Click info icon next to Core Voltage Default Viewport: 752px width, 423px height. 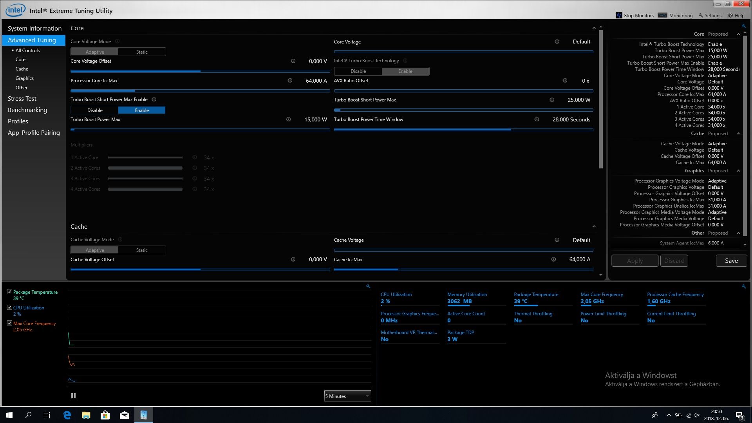pyautogui.click(x=557, y=42)
